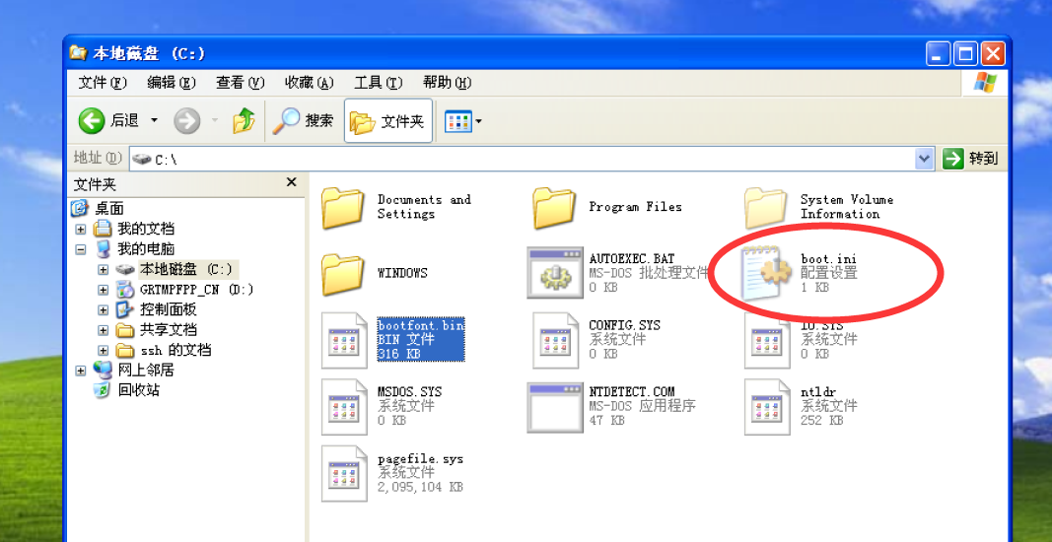
Task: Select the boot.ini file icon
Action: [x=766, y=273]
